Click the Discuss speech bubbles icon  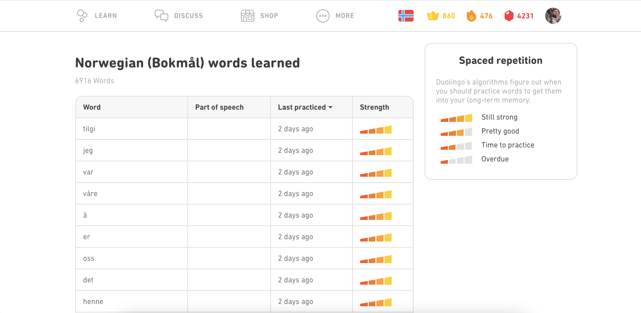161,15
